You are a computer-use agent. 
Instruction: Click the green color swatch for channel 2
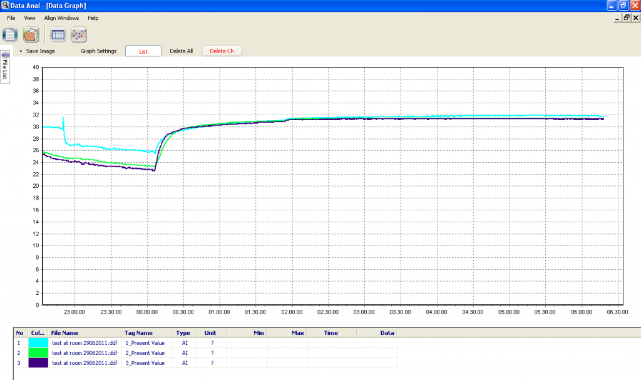[x=38, y=352]
